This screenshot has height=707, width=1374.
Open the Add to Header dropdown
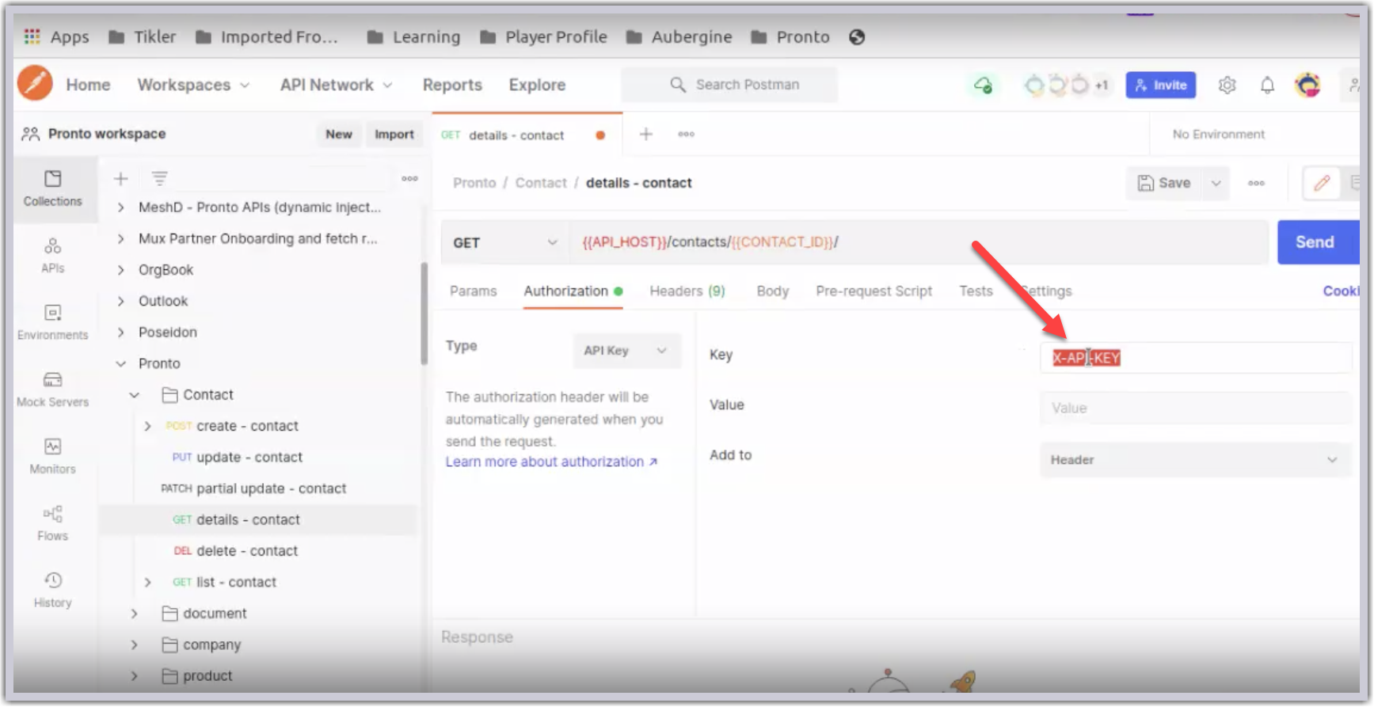[x=1195, y=460]
